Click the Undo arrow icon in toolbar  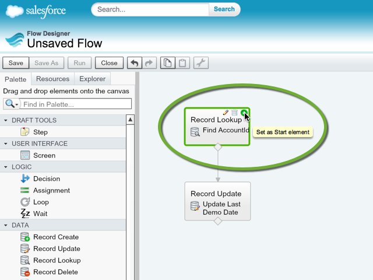(x=135, y=63)
